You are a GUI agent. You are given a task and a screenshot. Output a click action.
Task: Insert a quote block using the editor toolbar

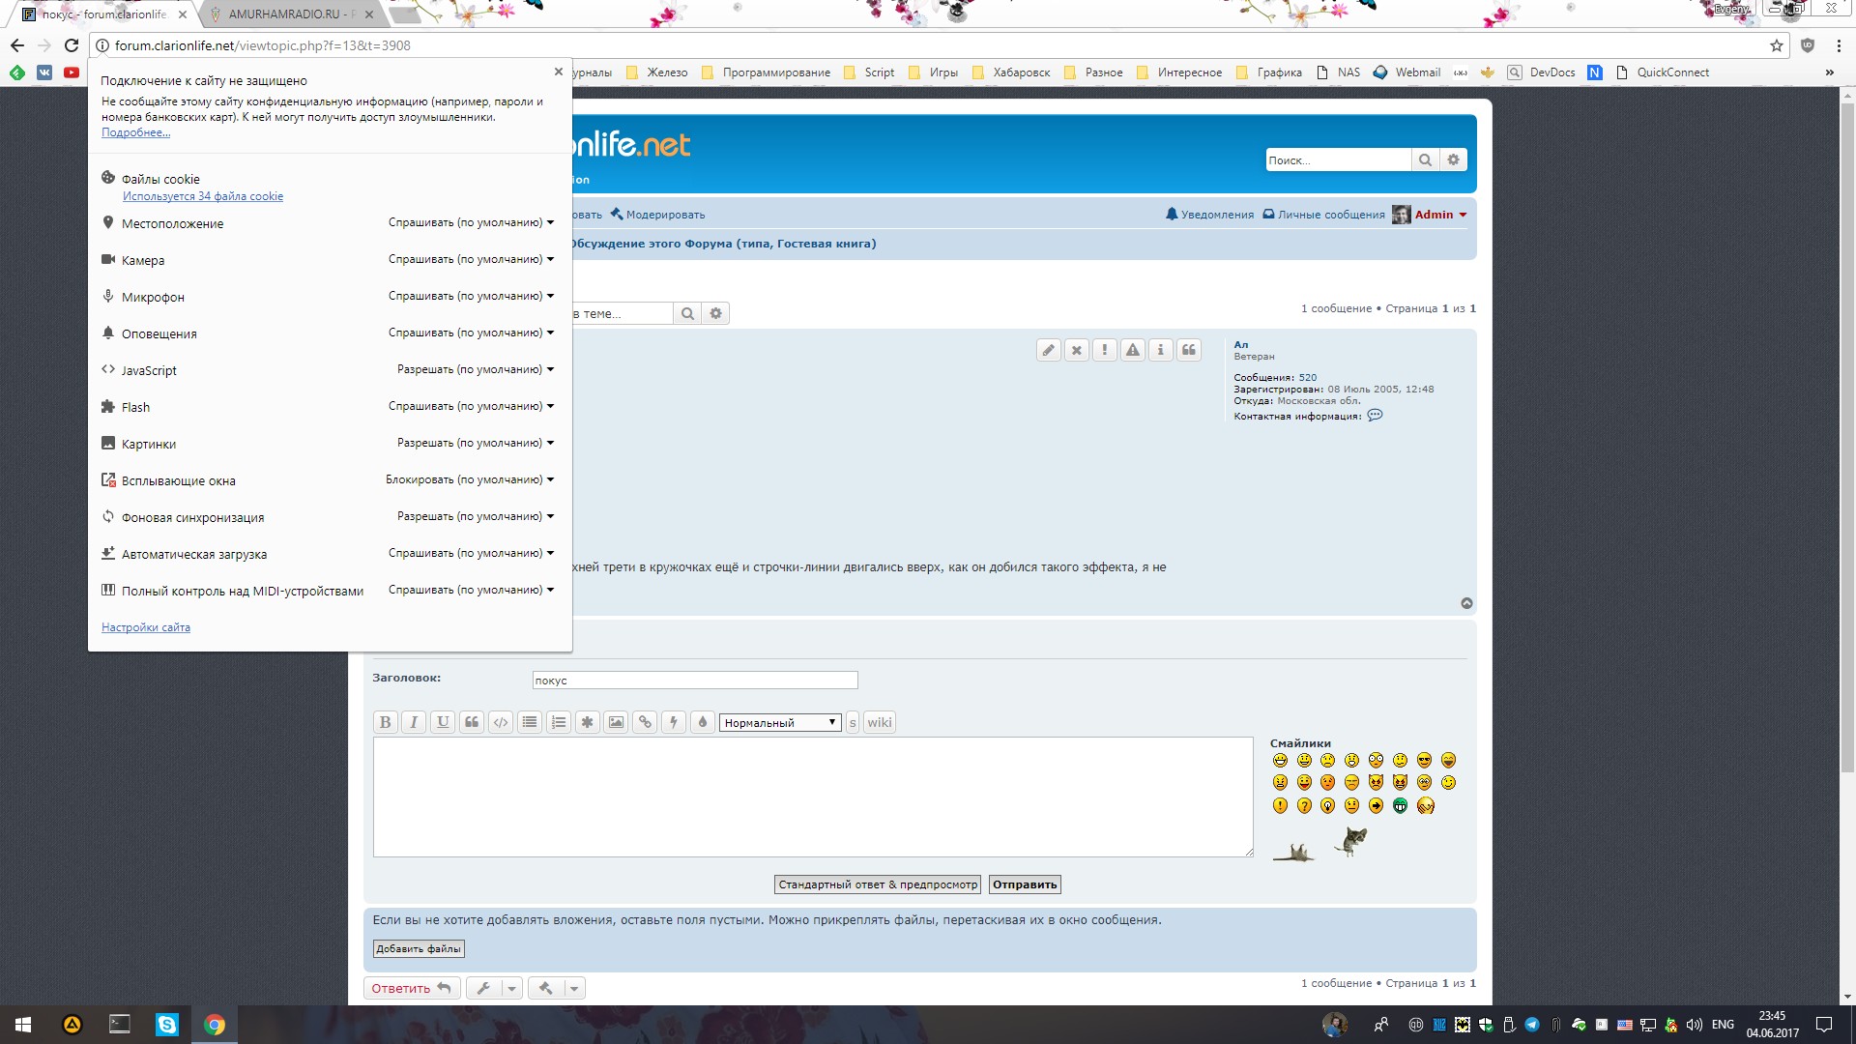coord(472,722)
